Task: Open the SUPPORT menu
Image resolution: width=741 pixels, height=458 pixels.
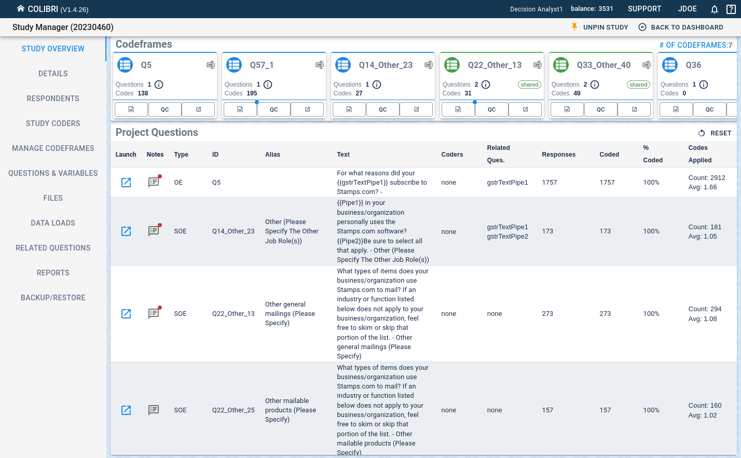Action: point(644,9)
